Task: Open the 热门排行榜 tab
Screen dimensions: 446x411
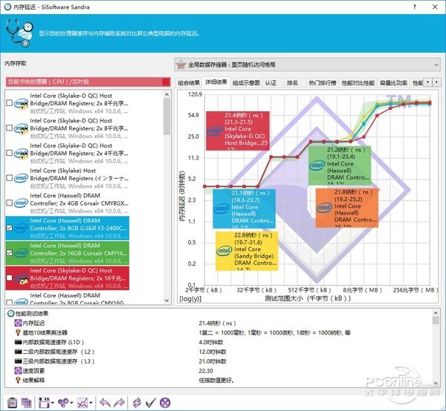Action: pos(323,83)
